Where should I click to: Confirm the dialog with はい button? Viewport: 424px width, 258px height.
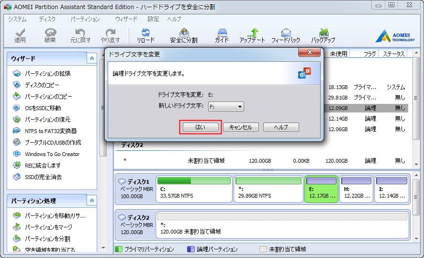coord(201,127)
